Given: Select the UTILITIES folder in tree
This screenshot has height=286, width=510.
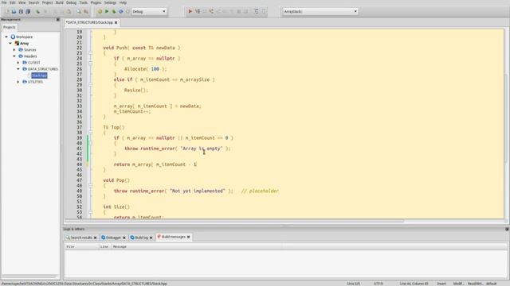Looking at the screenshot, I should tap(35, 82).
